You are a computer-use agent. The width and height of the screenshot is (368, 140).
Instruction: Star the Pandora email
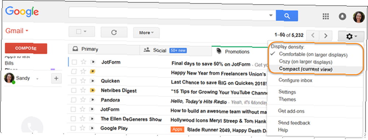click(x=83, y=100)
